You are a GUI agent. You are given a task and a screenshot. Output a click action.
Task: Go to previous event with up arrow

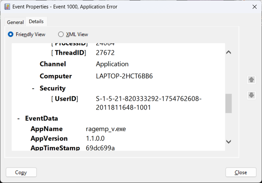coord(251,80)
